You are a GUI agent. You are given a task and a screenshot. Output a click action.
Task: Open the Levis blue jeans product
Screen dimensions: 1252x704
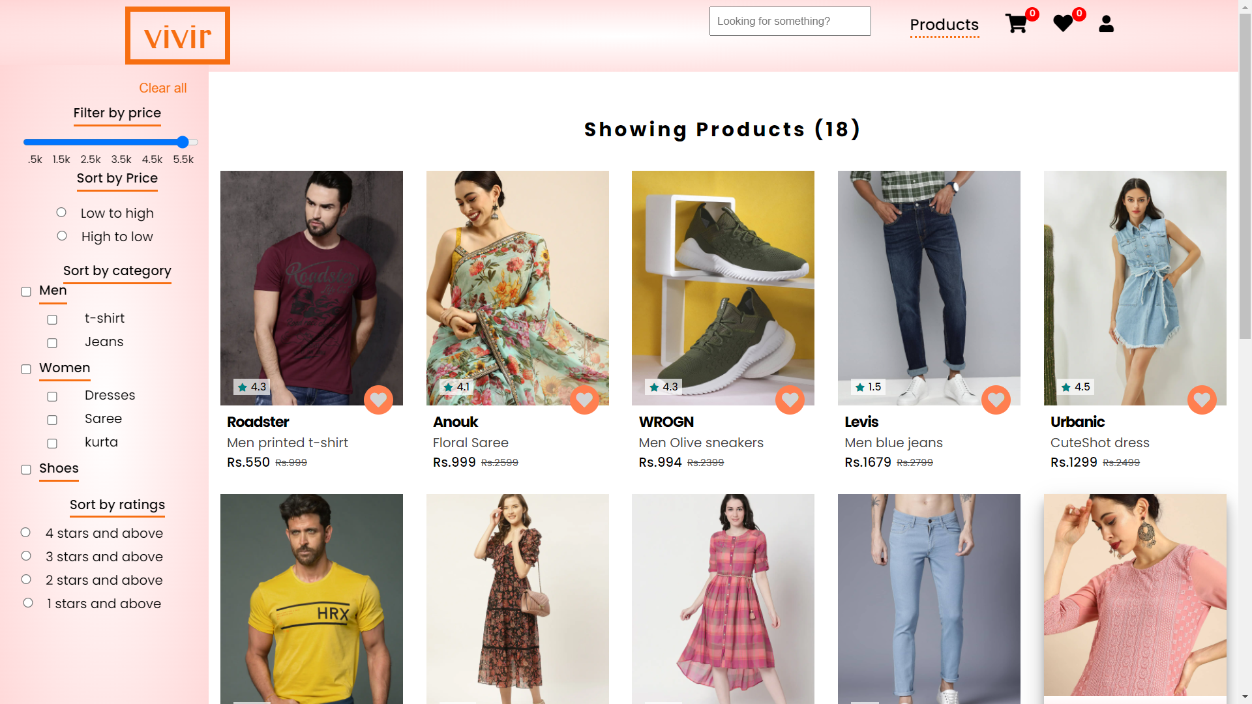[x=929, y=288]
